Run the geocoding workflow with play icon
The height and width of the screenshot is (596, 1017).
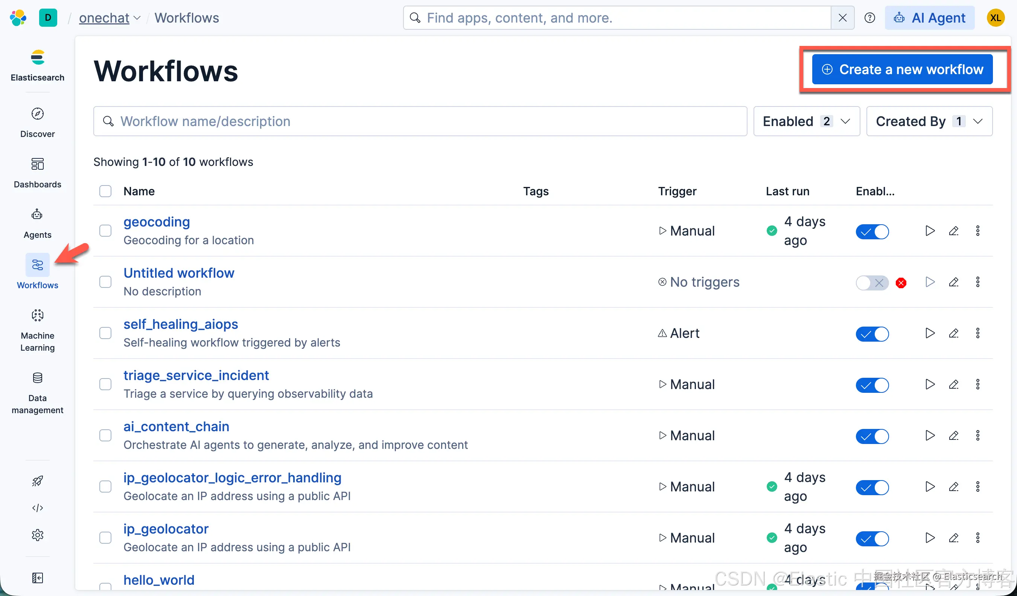[929, 231]
